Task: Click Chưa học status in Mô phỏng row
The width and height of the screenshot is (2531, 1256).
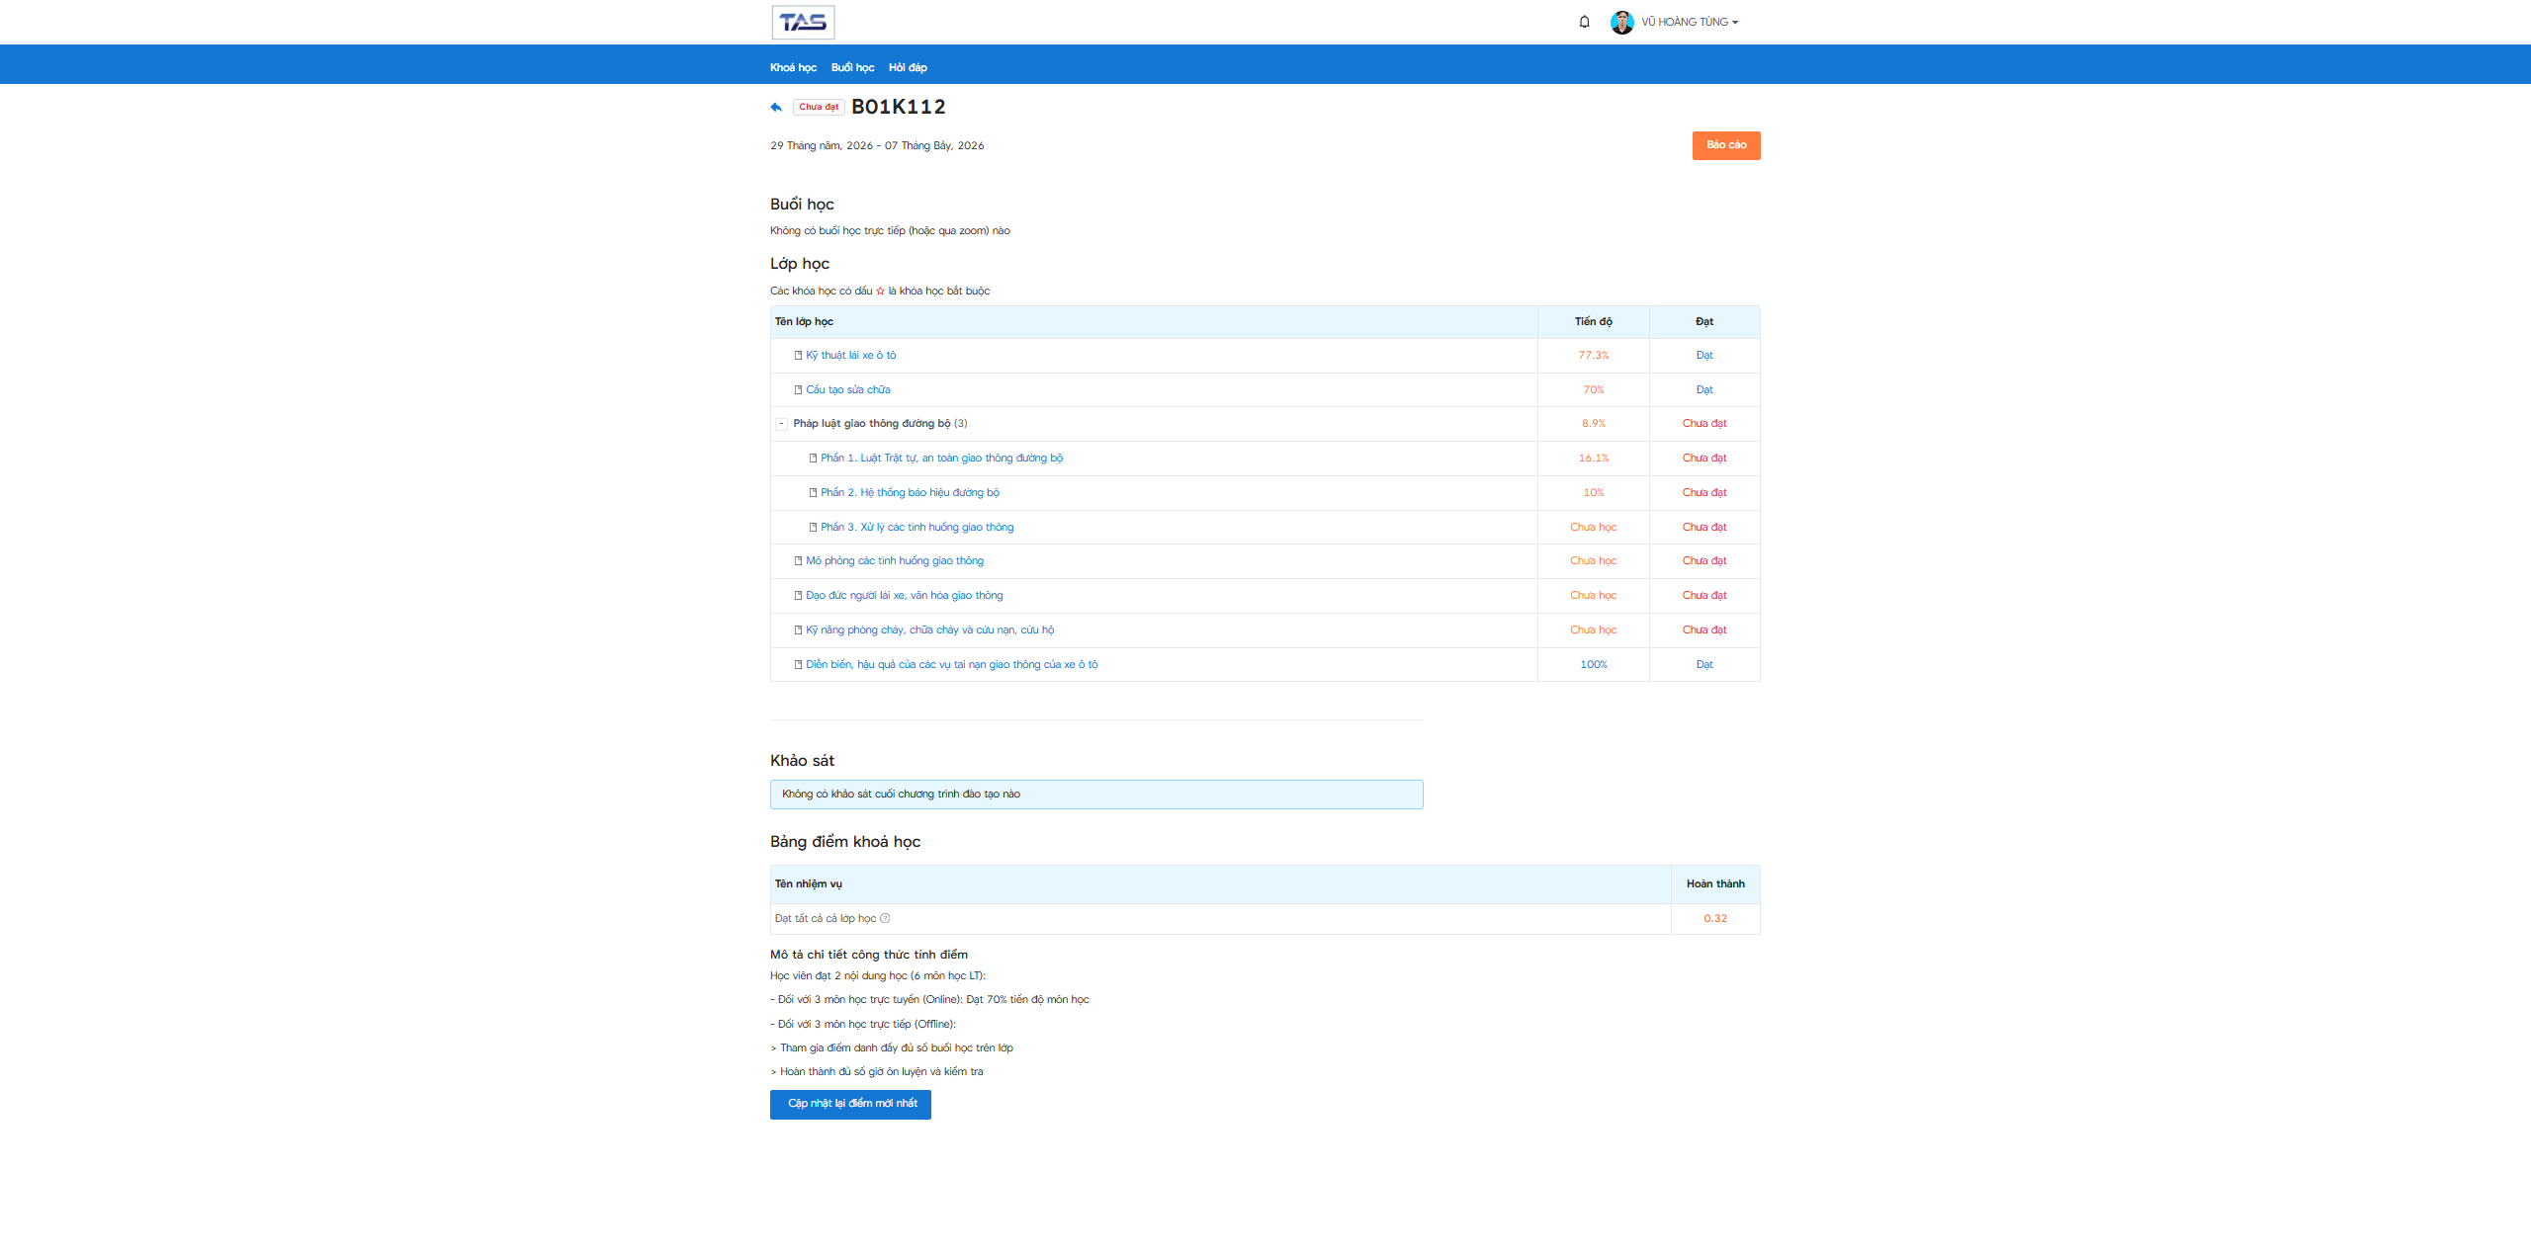Action: pos(1593,560)
